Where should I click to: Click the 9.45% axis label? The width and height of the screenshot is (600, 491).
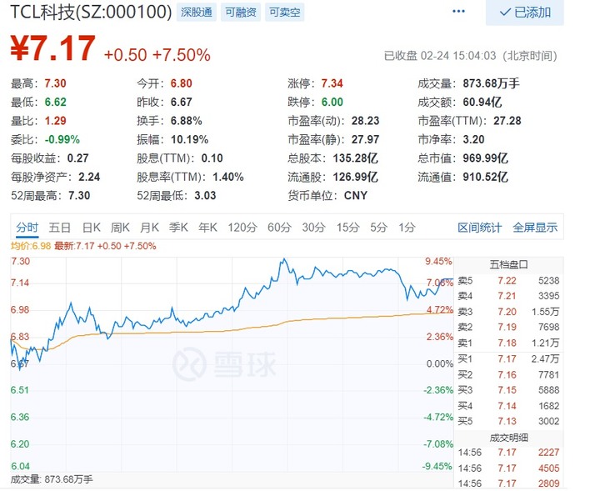pos(438,262)
